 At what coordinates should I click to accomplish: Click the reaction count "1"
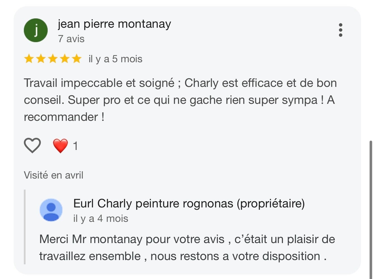[75, 146]
